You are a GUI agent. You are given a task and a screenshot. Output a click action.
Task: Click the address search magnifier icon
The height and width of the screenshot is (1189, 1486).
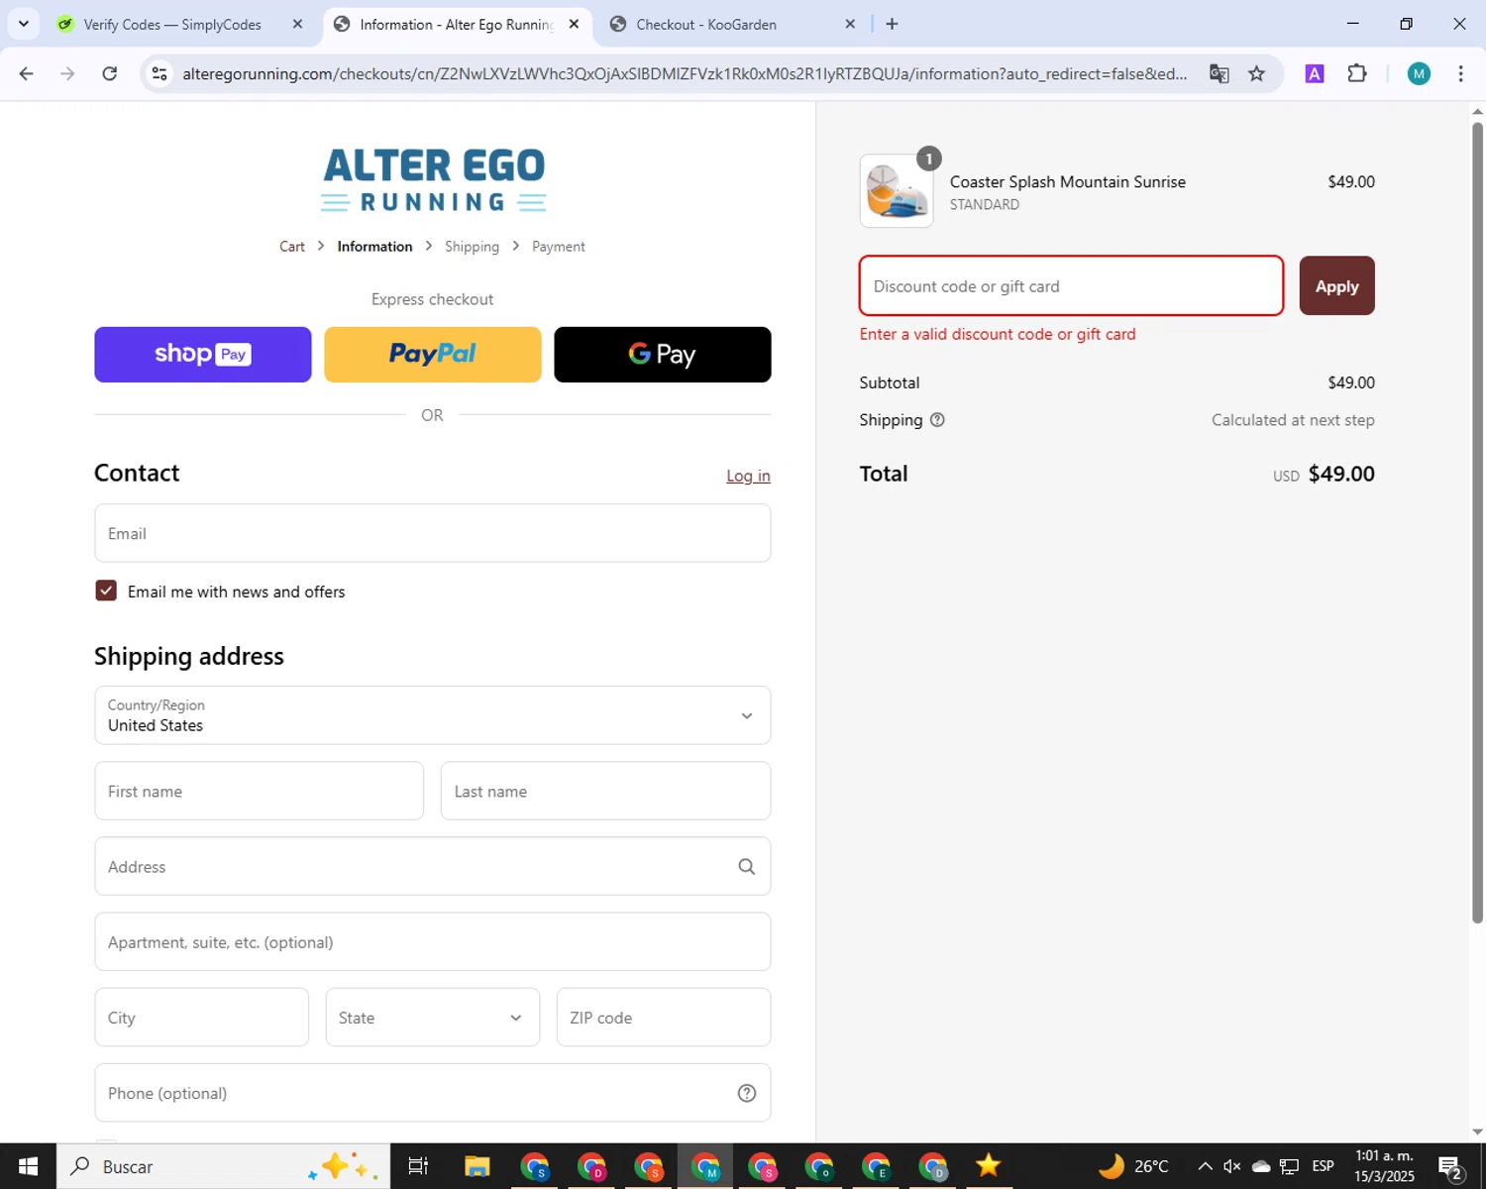tap(747, 867)
